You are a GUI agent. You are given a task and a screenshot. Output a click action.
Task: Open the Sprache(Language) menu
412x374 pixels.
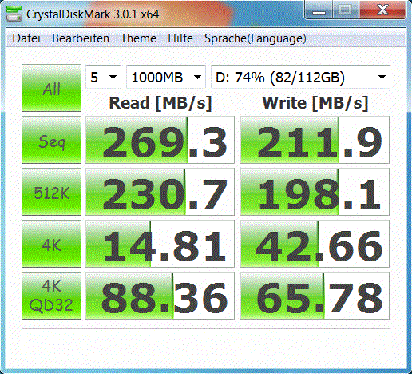pos(256,38)
